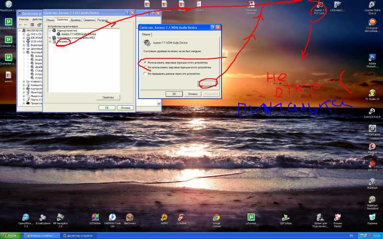Switch to the Драйвер tab
This screenshot has width=383, height=239.
point(76,20)
